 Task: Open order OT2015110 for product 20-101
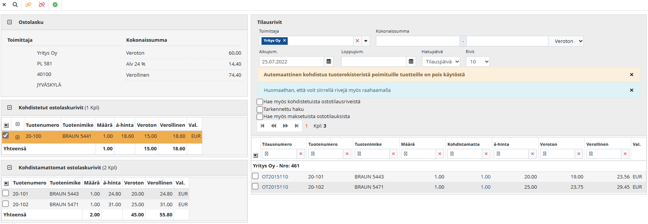[x=275, y=177]
